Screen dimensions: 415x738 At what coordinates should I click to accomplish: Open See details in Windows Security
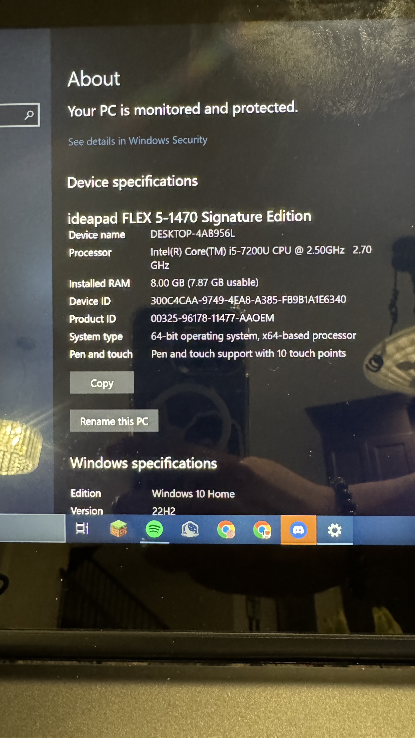138,141
